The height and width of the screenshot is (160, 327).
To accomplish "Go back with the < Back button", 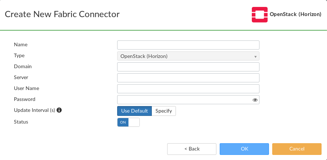I will point(192,149).
